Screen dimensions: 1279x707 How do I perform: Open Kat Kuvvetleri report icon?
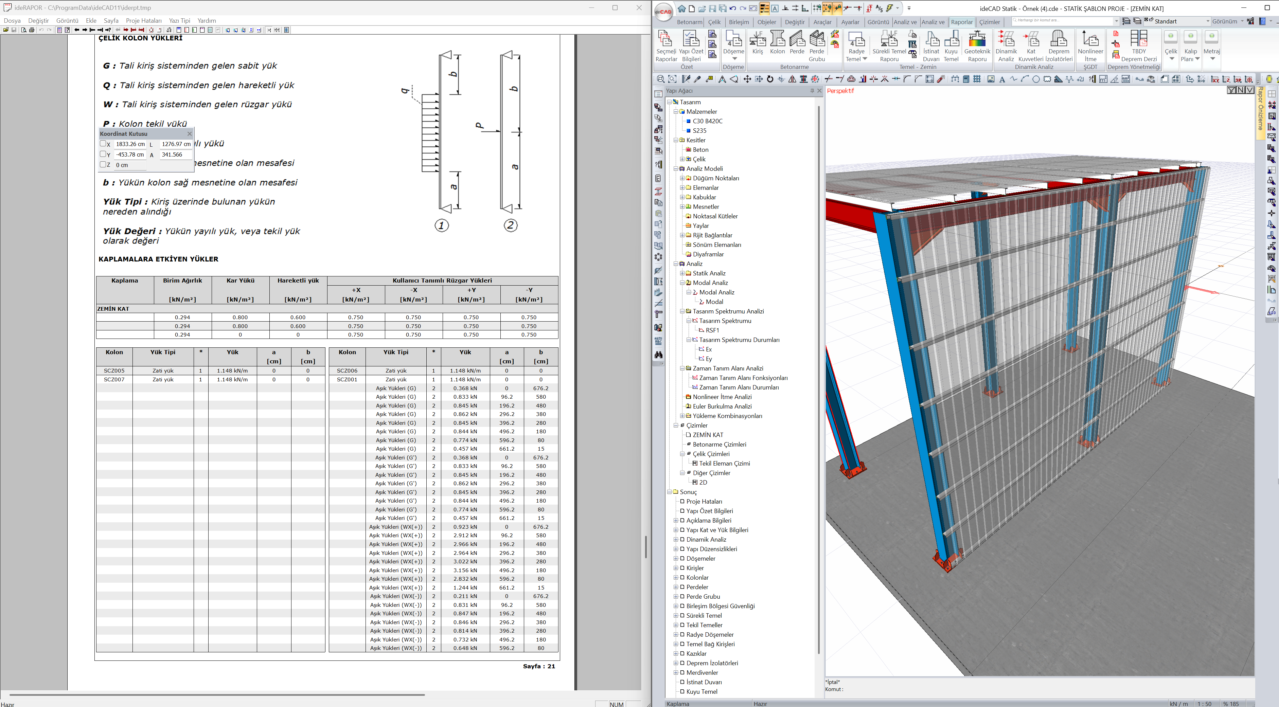click(x=1031, y=40)
